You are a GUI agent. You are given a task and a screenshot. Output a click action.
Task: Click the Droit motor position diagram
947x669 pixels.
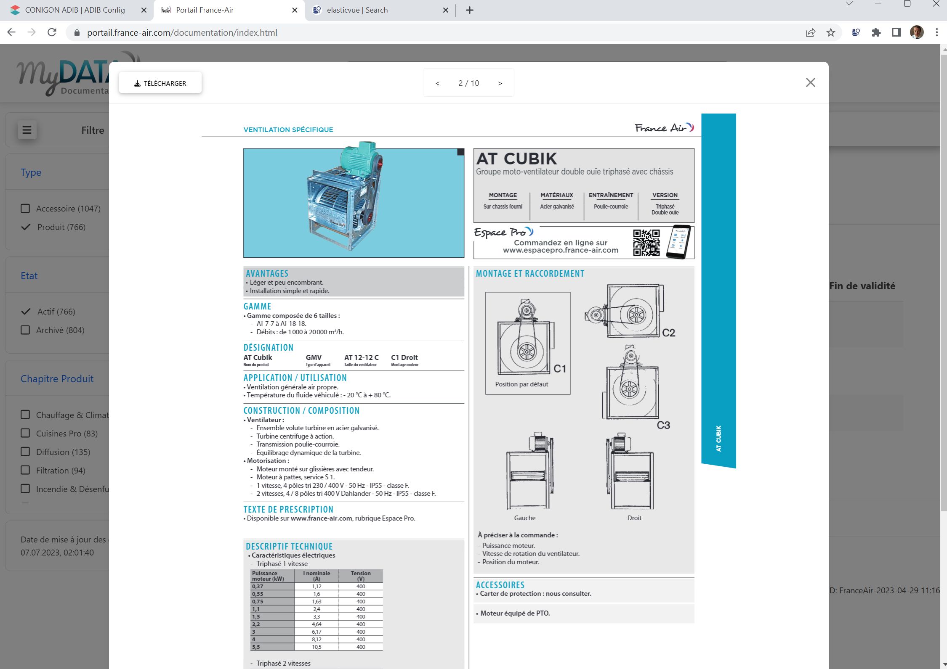630,471
